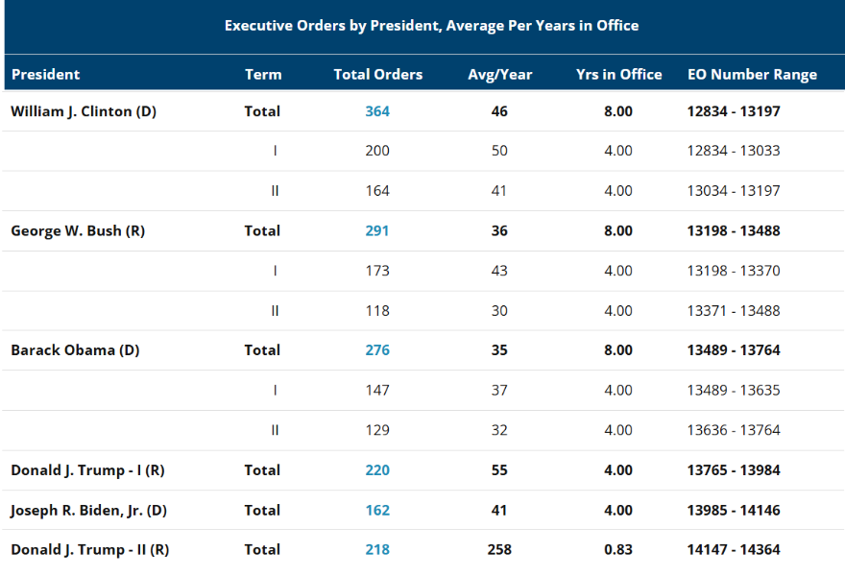Follow the 220 link for Trump - I
The height and width of the screenshot is (576, 845).
pos(377,470)
